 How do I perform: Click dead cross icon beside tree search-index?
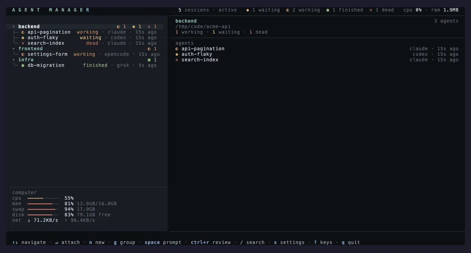coord(23,43)
